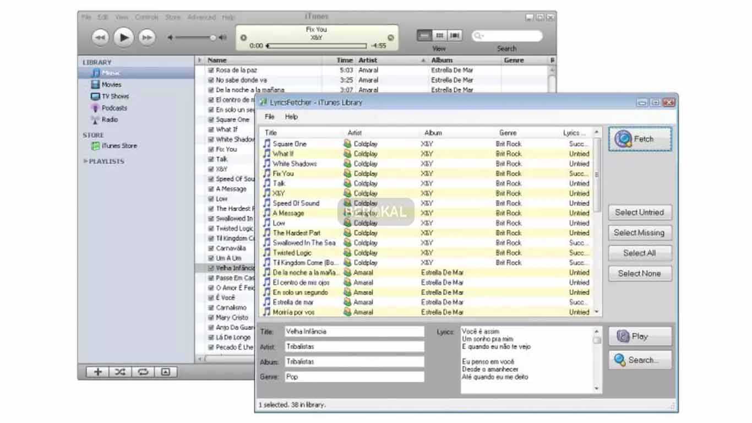Open the File menu in iTunes
The height and width of the screenshot is (423, 752).
point(86,18)
